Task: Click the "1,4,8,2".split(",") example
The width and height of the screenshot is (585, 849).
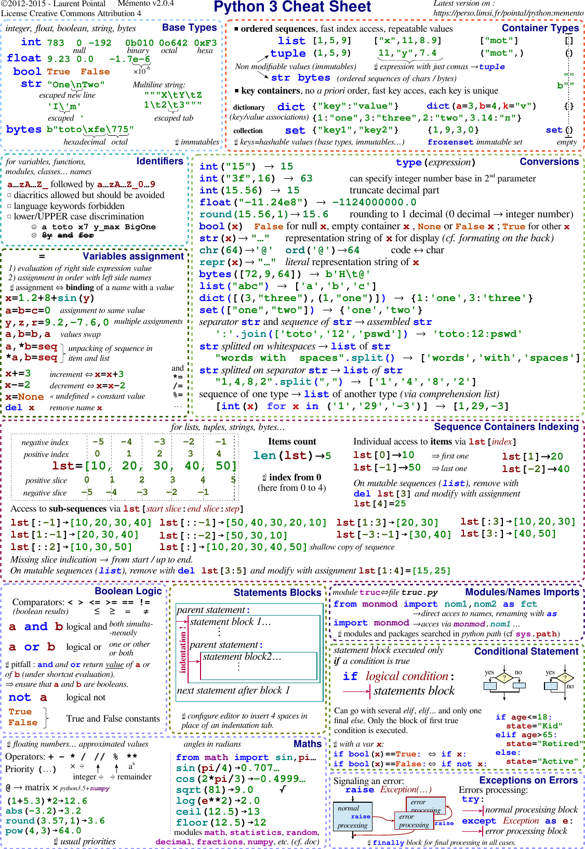Action: click(x=345, y=382)
